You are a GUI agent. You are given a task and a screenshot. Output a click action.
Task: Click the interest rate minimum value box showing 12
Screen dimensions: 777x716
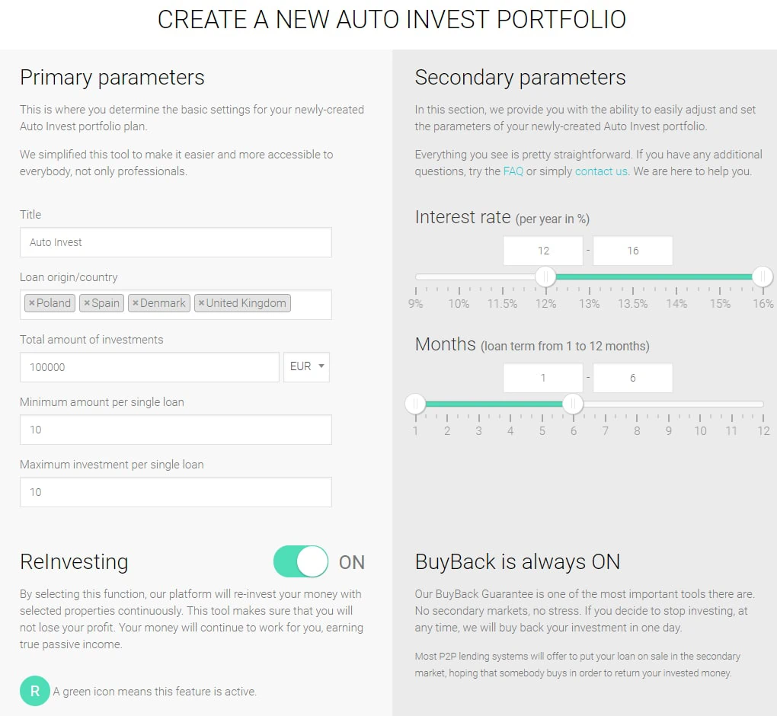(543, 251)
